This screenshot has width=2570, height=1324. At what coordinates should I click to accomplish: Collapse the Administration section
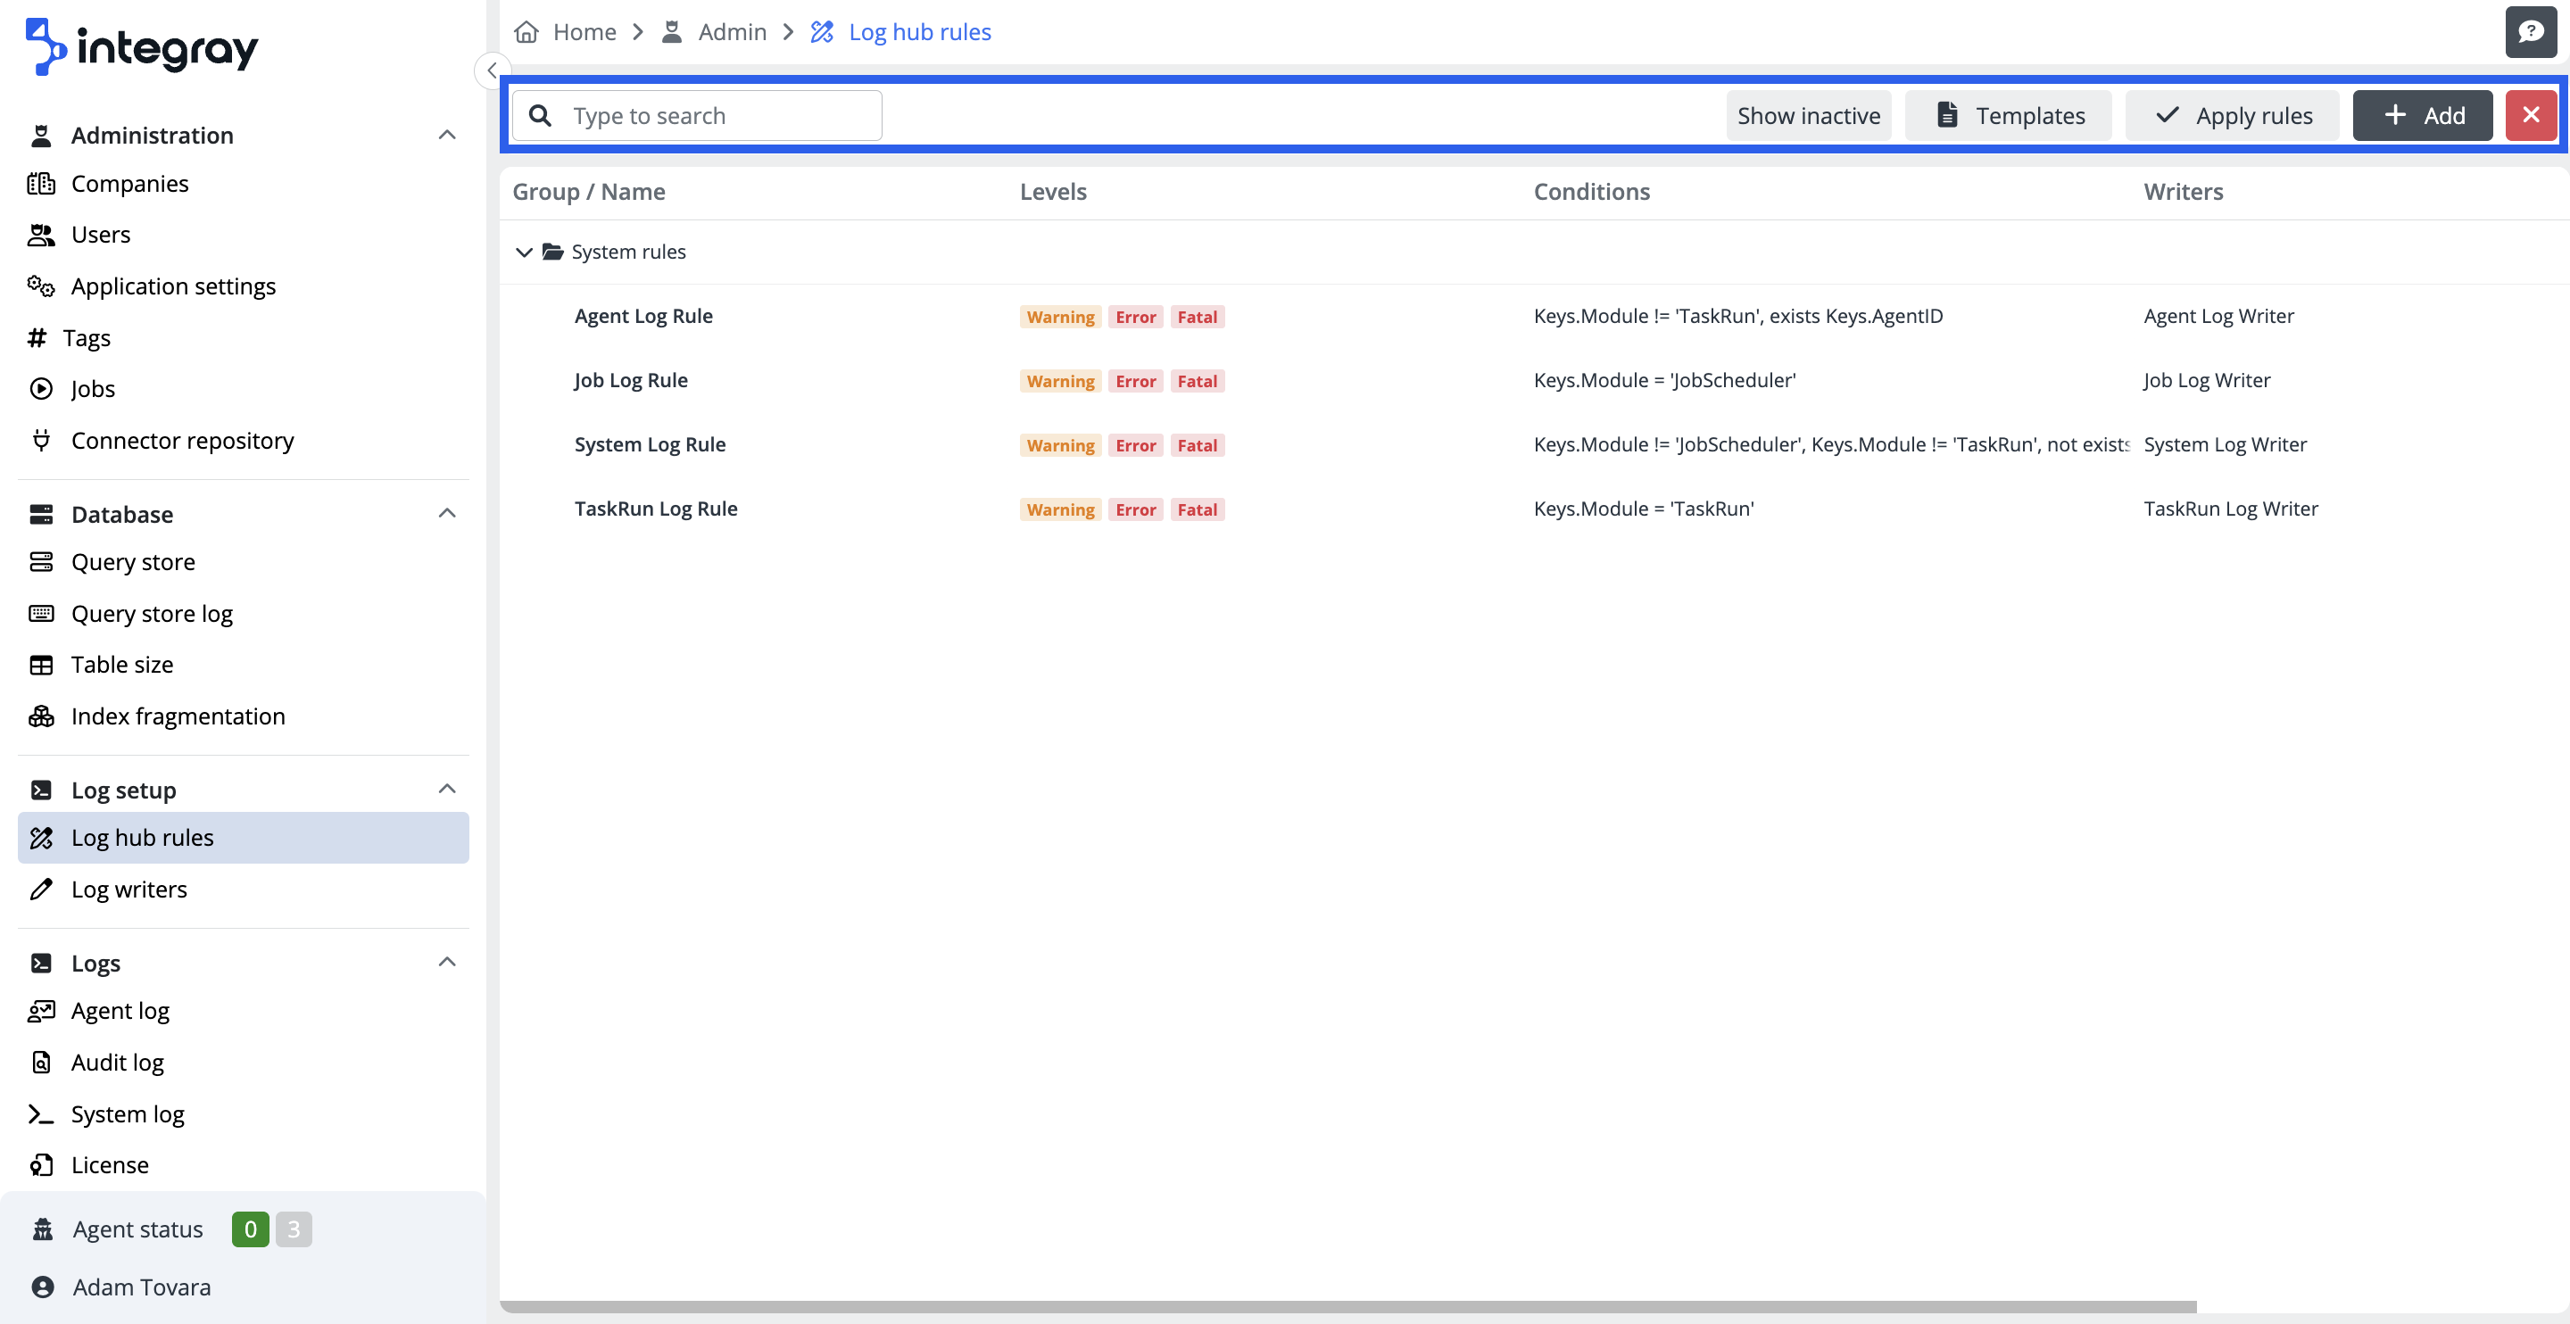coord(447,135)
